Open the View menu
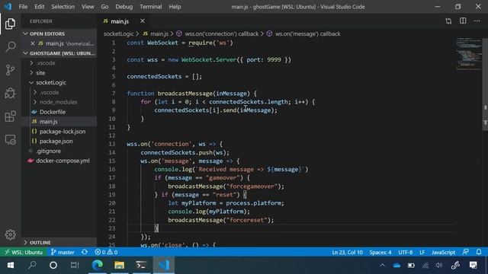 click(88, 7)
